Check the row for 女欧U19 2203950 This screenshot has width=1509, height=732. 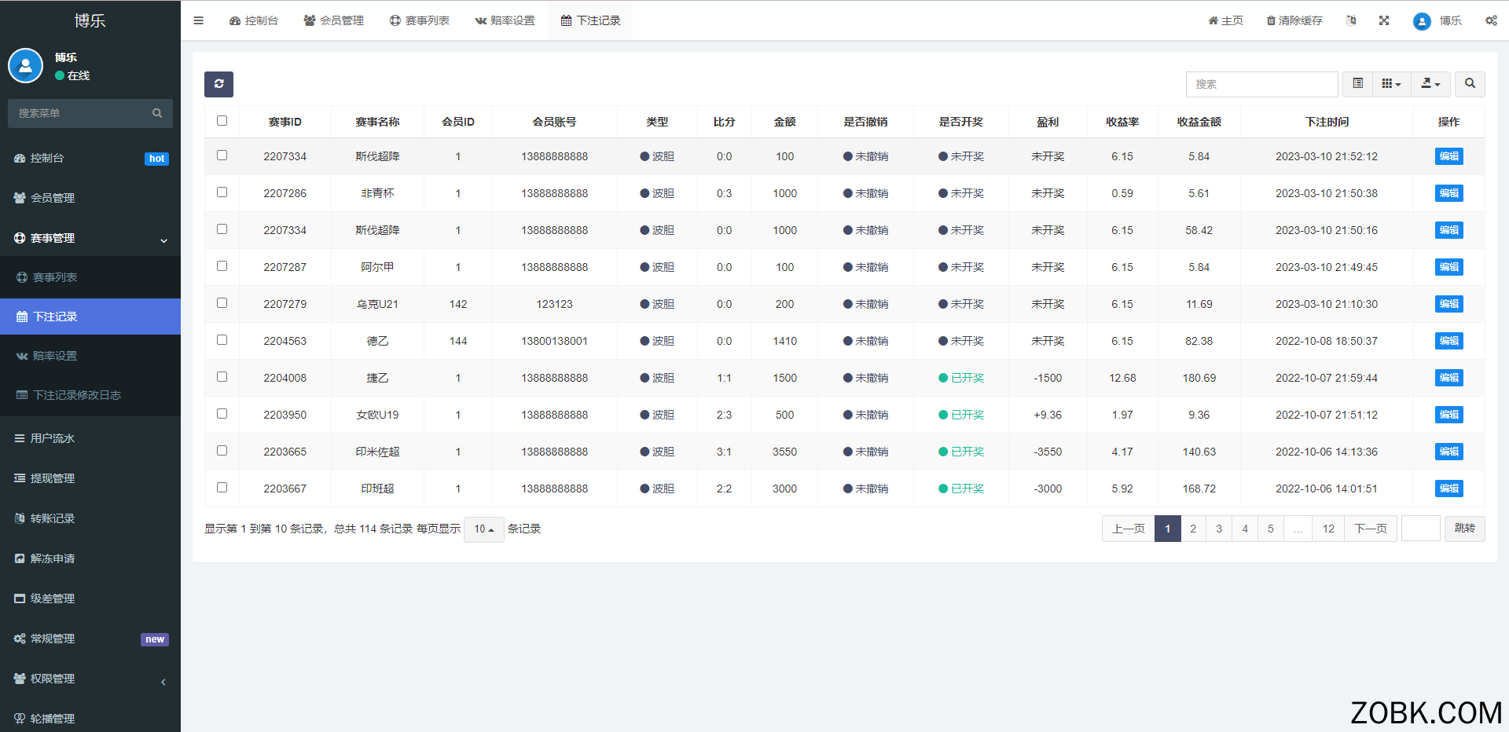(x=222, y=414)
